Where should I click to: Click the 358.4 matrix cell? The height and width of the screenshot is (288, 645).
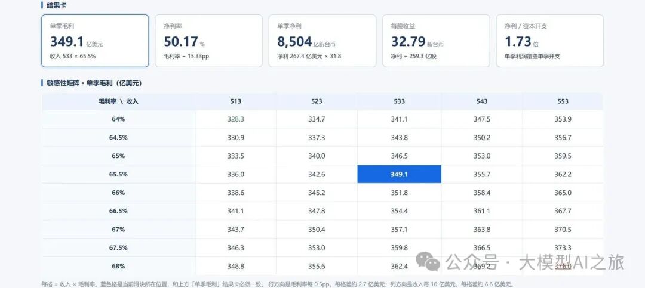click(x=482, y=193)
